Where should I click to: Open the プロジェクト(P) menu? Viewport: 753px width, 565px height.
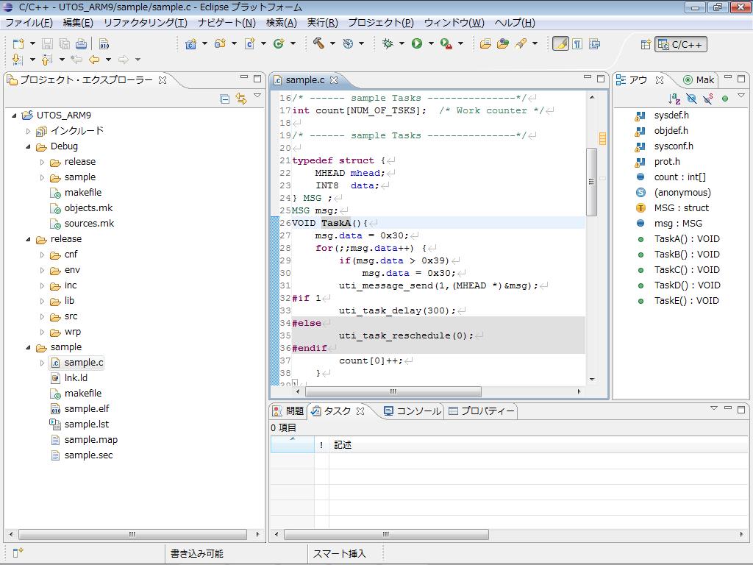[x=380, y=23]
